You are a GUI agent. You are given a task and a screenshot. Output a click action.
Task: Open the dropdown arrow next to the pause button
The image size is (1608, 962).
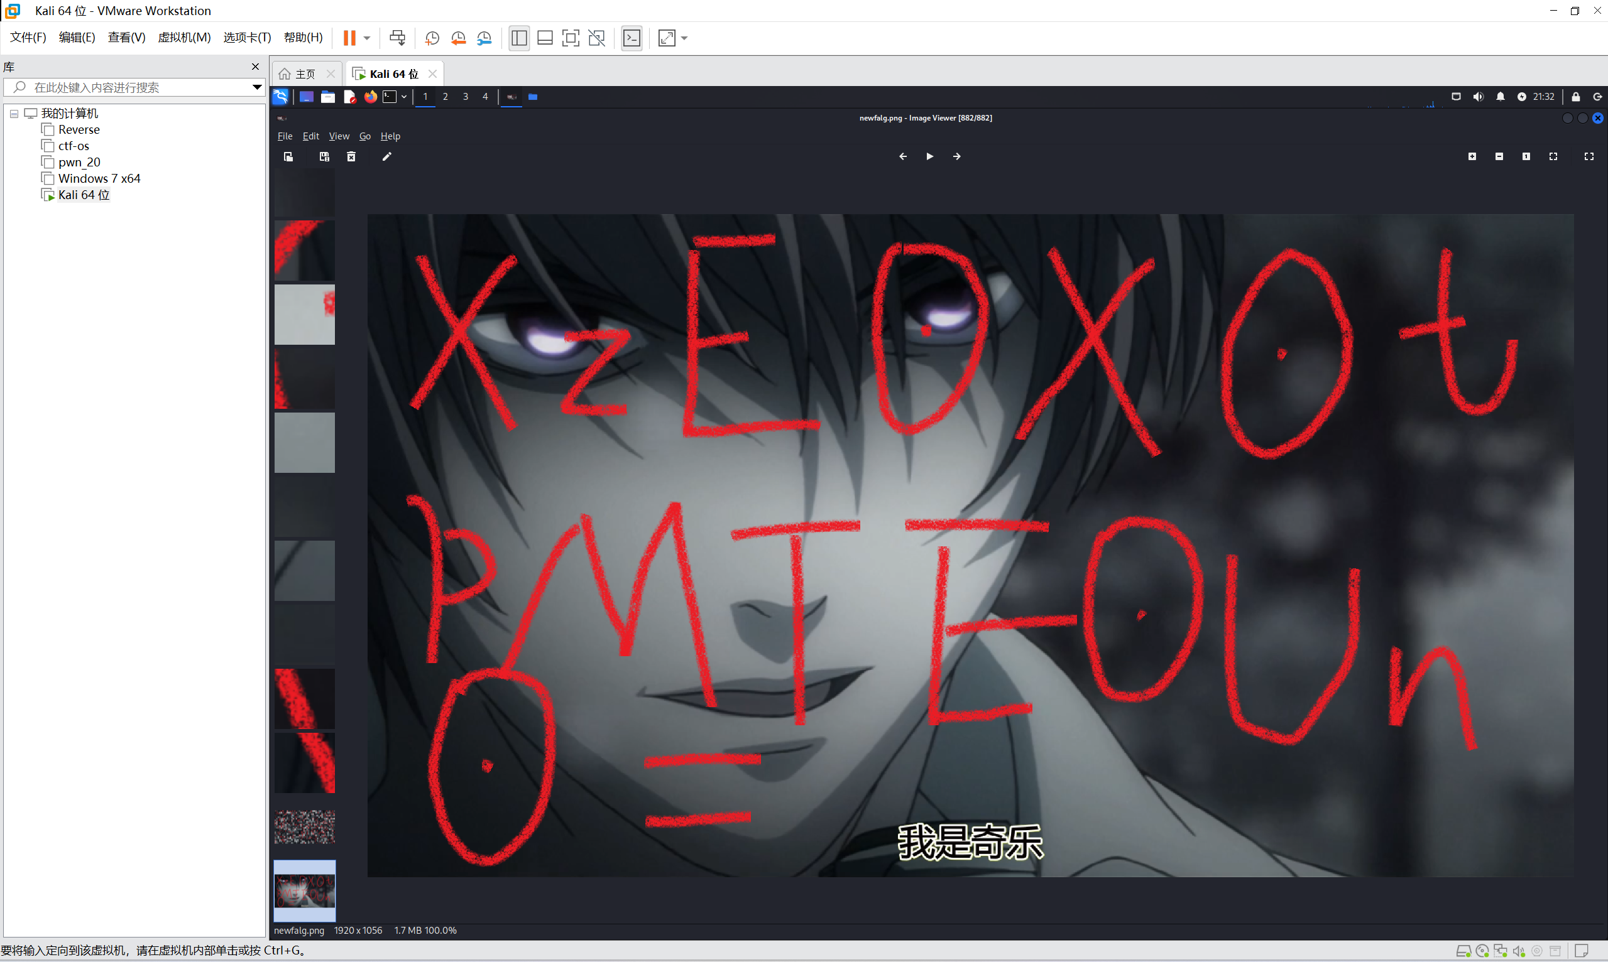point(367,38)
